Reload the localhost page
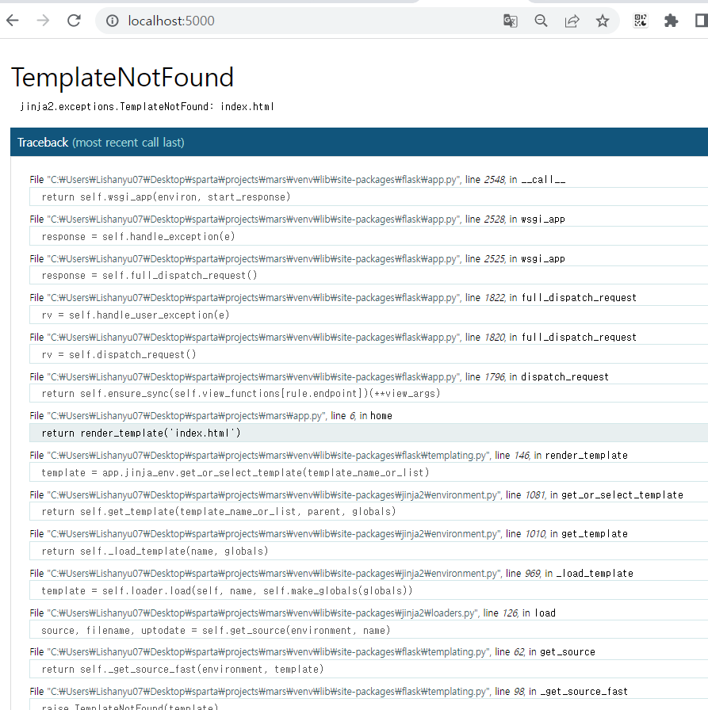This screenshot has height=710, width=708. 74,21
